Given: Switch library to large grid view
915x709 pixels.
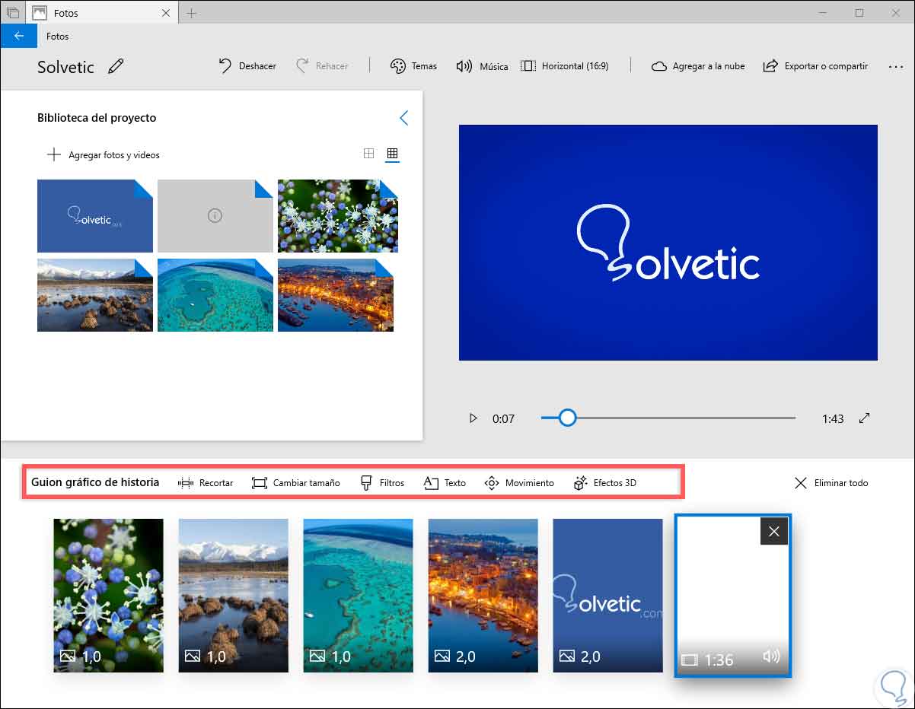Looking at the screenshot, I should pyautogui.click(x=368, y=154).
